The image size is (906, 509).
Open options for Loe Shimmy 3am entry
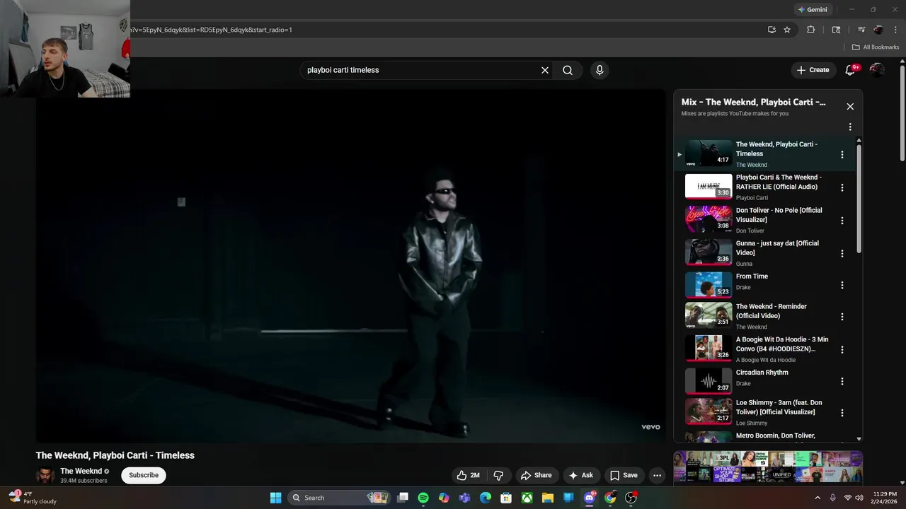(842, 413)
